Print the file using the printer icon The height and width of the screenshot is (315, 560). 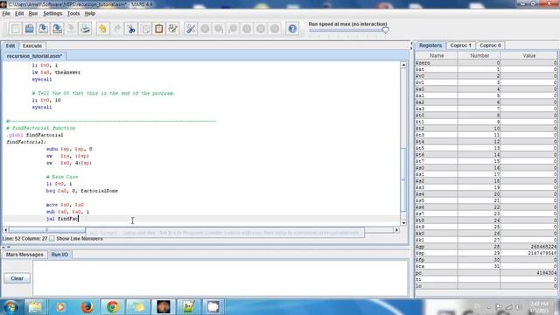click(85, 29)
